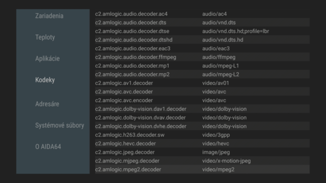Click the c2.amlogic.avc.encoder entry
Image resolution: width=326 pixels, height=183 pixels.
click(x=202, y=100)
